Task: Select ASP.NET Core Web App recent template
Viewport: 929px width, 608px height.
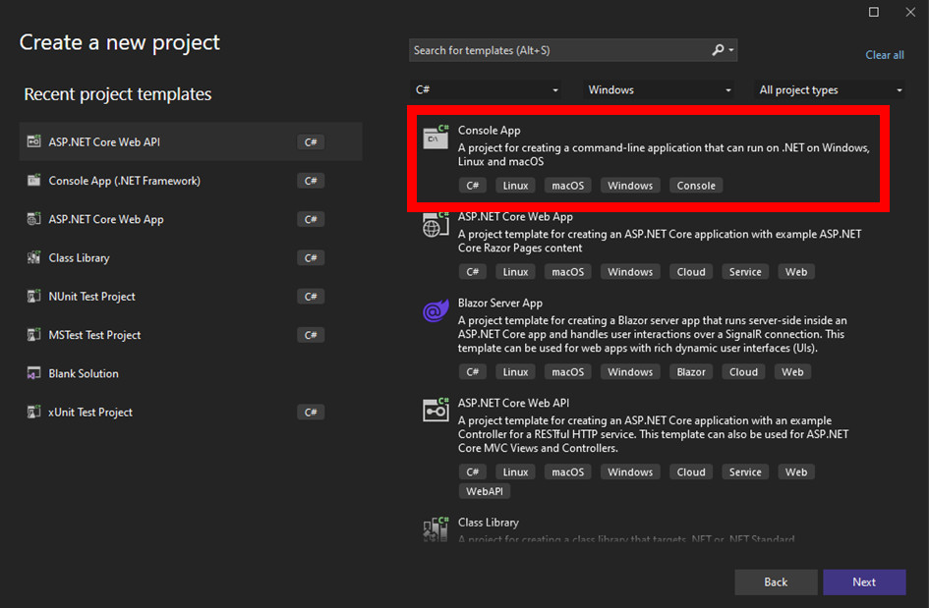Action: click(x=191, y=219)
